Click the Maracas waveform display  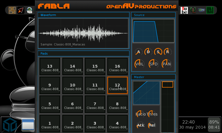(x=83, y=33)
